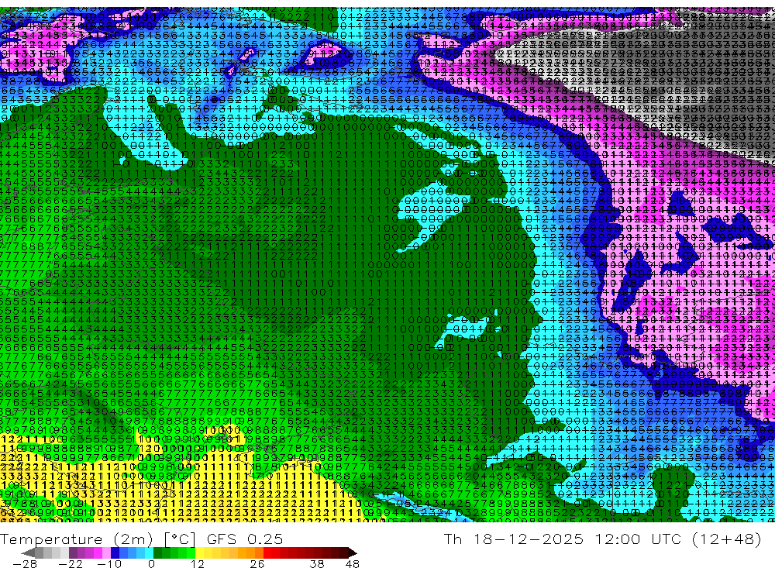
Task: Click the '0' legend value
Action: [x=151, y=564]
